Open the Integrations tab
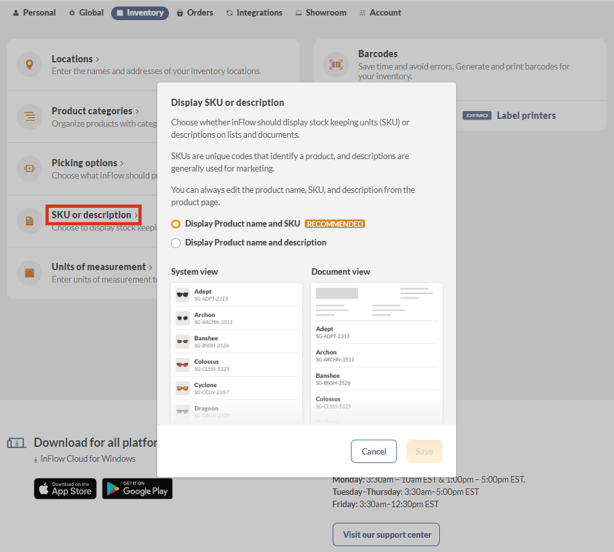 [x=254, y=13]
